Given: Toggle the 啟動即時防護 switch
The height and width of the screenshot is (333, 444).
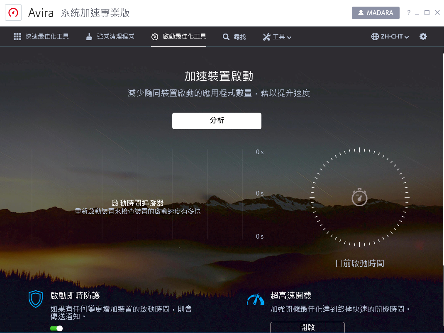Looking at the screenshot, I should (x=56, y=328).
